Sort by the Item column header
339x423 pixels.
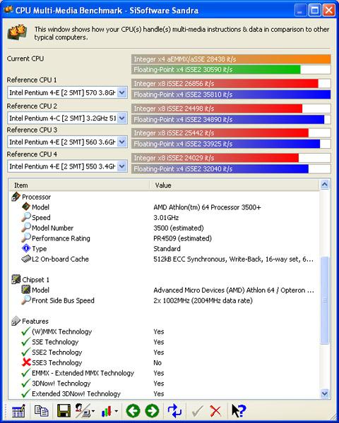(79, 185)
